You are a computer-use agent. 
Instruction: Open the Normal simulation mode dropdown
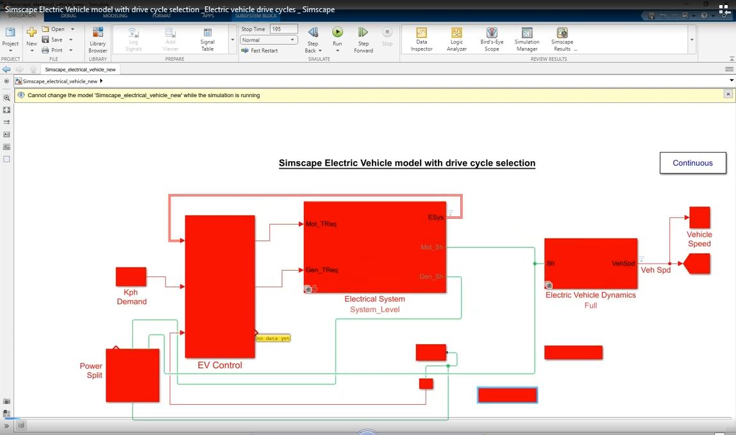click(x=269, y=40)
